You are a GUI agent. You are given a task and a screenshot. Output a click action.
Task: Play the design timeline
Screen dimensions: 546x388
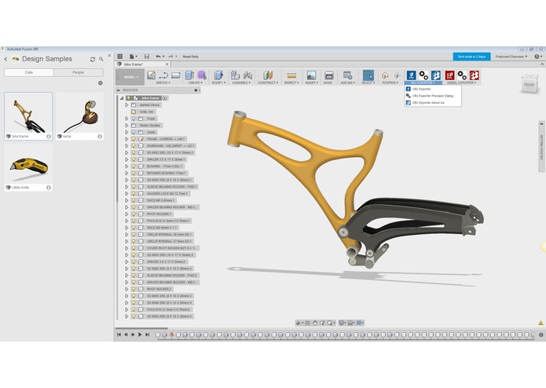pyautogui.click(x=140, y=335)
